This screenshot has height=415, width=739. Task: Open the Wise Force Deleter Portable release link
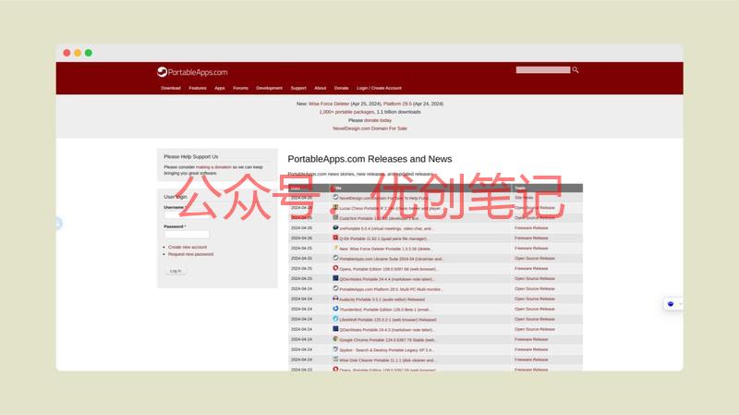(x=386, y=249)
